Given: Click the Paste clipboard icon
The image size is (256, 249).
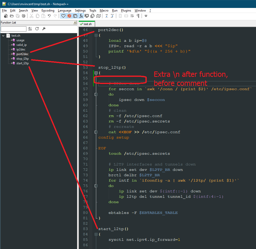Looking at the screenshot, I should pos(43,16).
